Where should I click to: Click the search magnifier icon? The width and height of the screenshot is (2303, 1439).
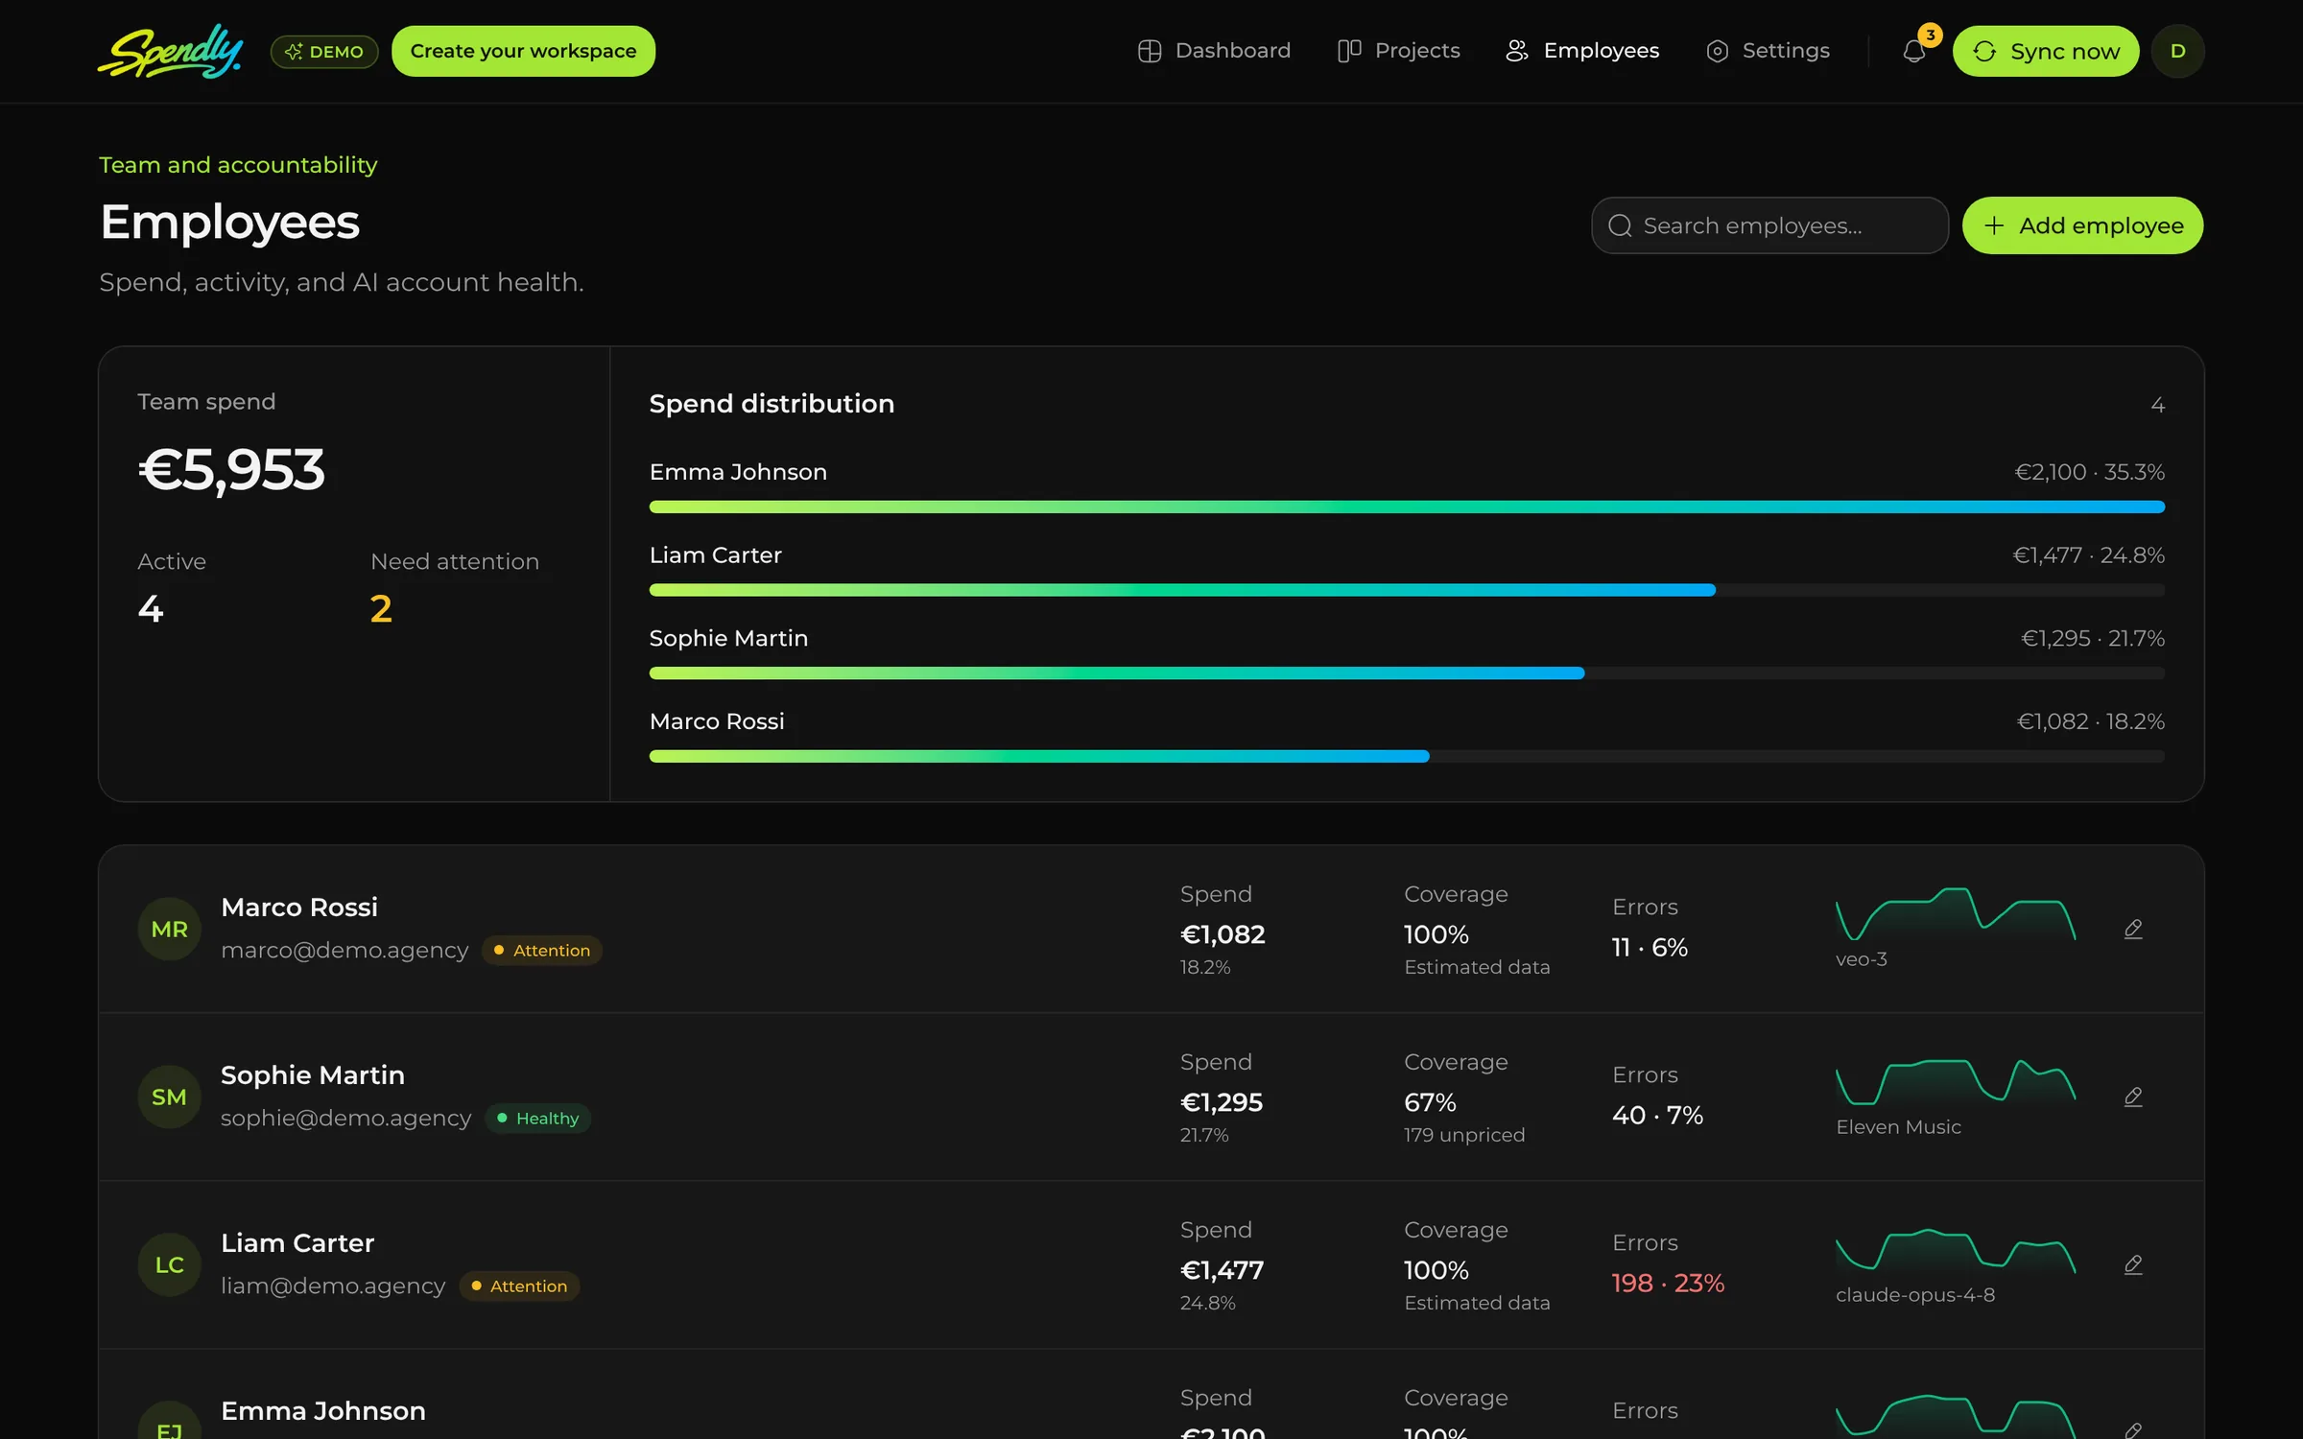1620,225
